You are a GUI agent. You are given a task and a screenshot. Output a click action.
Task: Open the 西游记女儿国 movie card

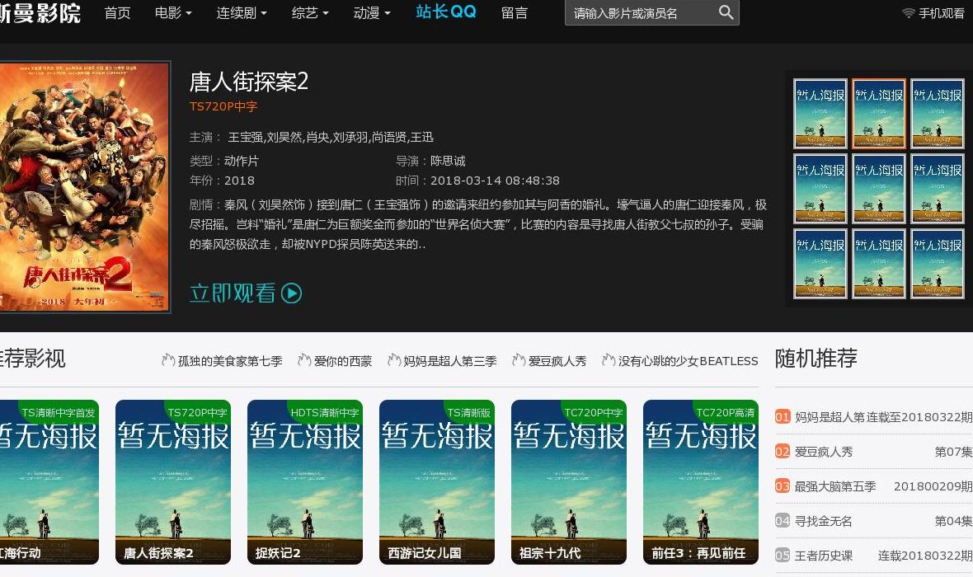(x=437, y=482)
